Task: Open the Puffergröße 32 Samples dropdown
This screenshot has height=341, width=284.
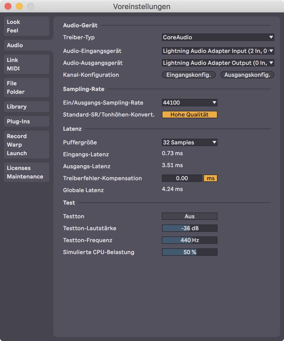Action: pyautogui.click(x=189, y=142)
